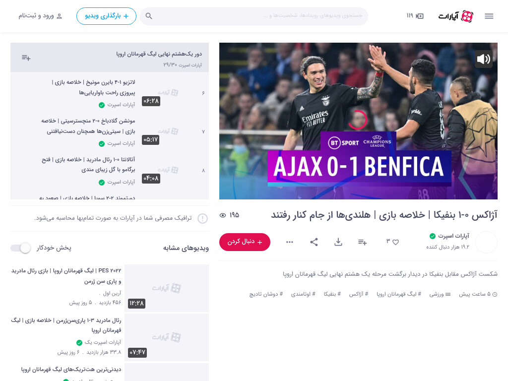Viewport: 508px width, 381px height.
Task: Open ورود و ثبت‌نام login link
Action: 40,16
